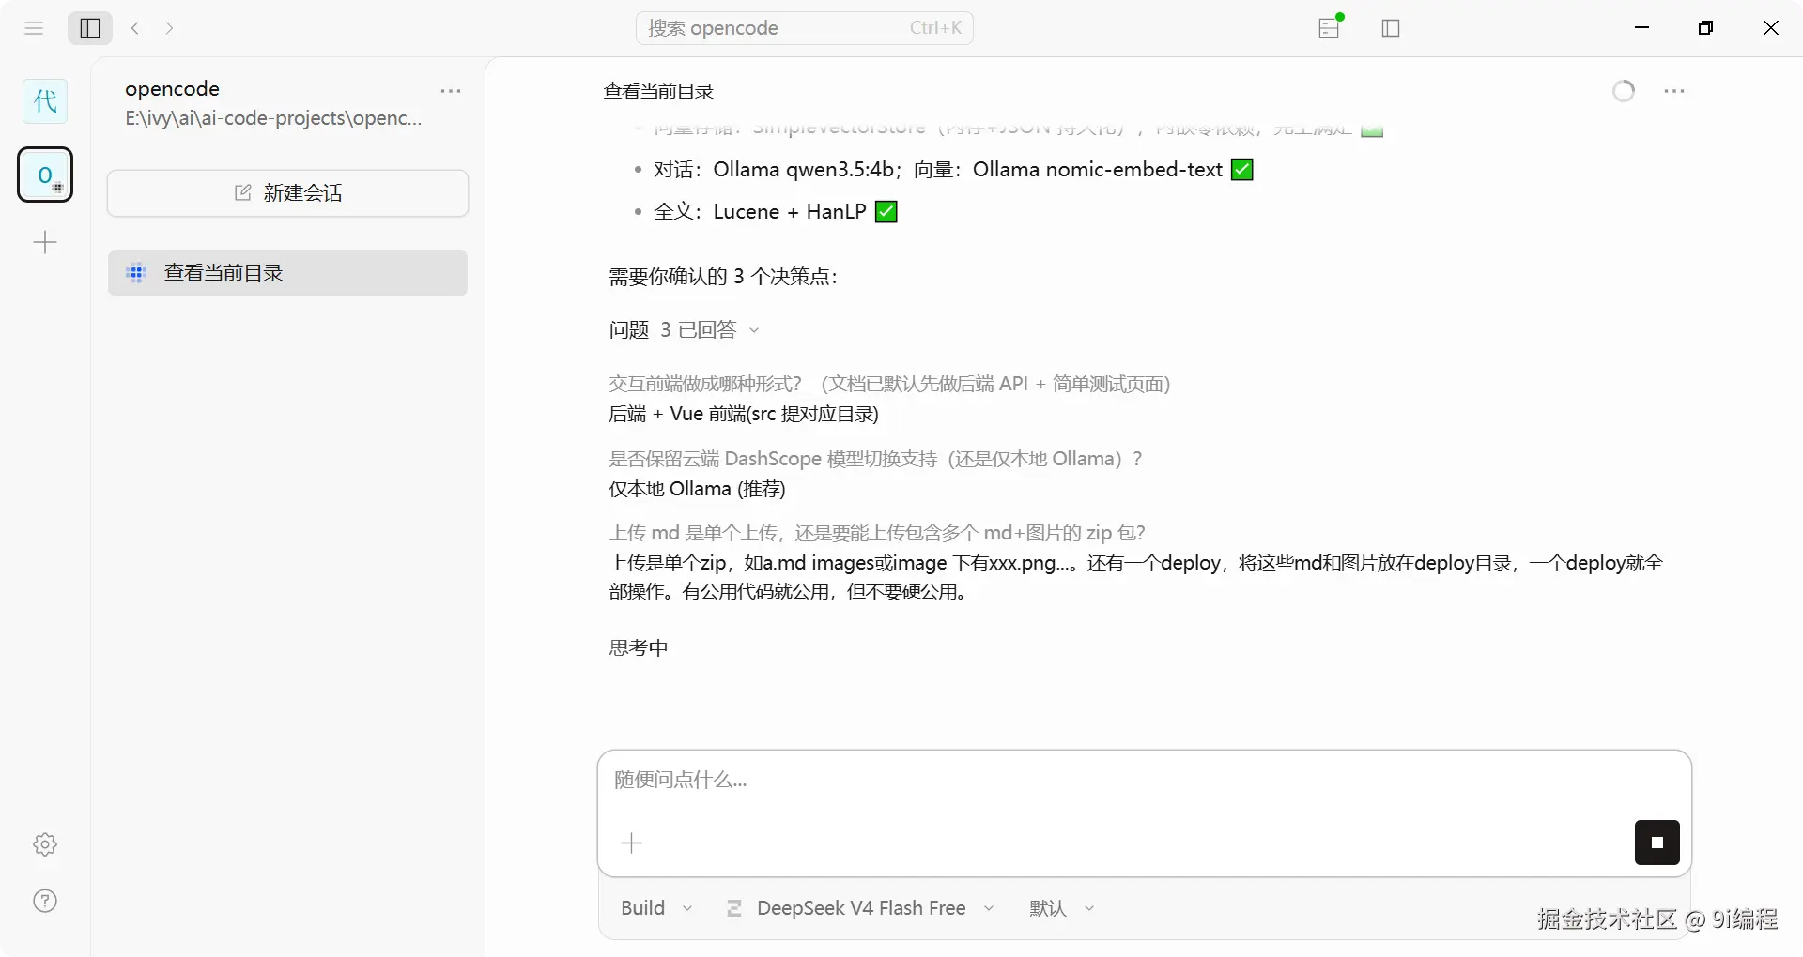Screen dimensions: 1803x957
Task: Open DeepSeek V4 Flash Free model dropdown
Action: coord(860,908)
